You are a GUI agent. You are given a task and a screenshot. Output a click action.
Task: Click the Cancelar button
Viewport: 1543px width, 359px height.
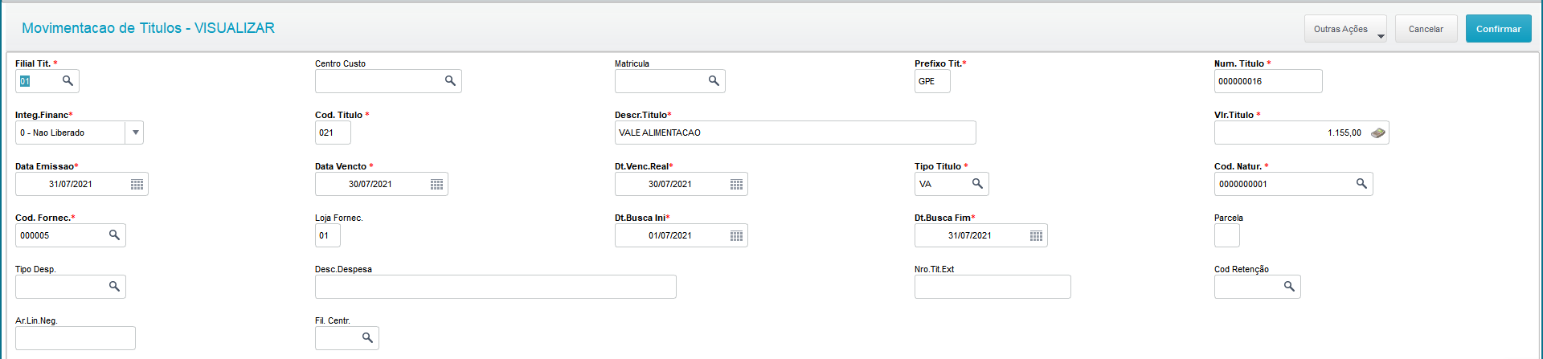tap(1426, 29)
